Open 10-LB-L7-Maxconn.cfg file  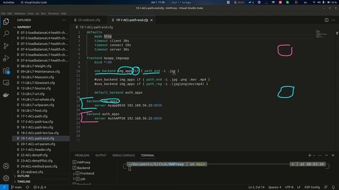point(37,77)
